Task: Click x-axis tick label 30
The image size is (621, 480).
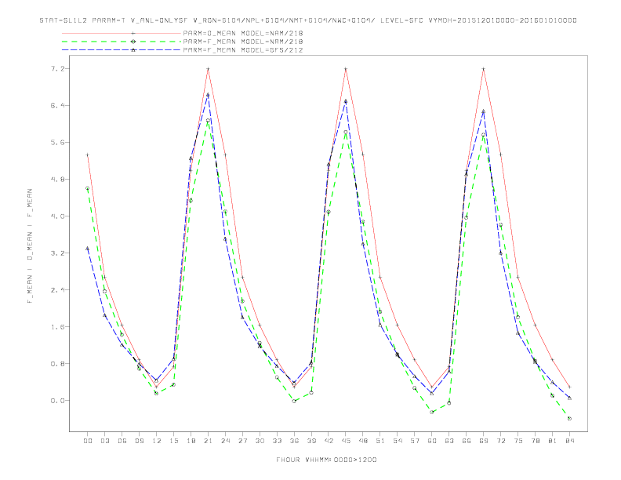Action: tap(260, 441)
